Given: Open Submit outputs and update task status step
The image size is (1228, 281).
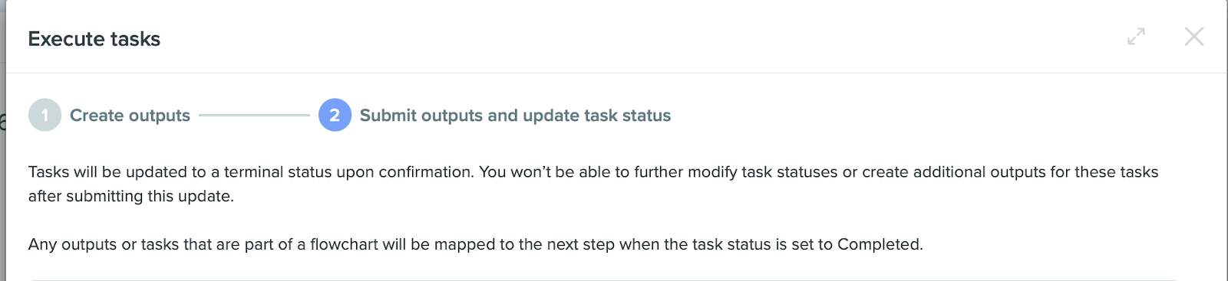Looking at the screenshot, I should pos(515,116).
